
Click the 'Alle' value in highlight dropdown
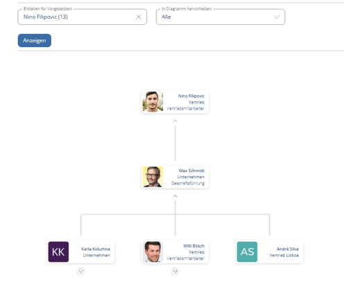[x=166, y=17]
